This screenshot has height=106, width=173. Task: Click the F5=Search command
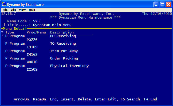[x=130, y=99]
